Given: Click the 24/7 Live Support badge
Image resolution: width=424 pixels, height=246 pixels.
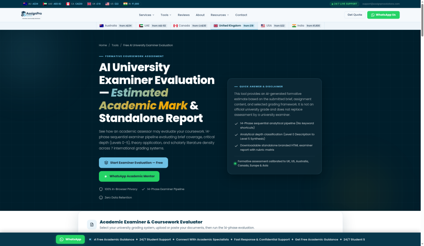Looking at the screenshot, I should [344, 4].
